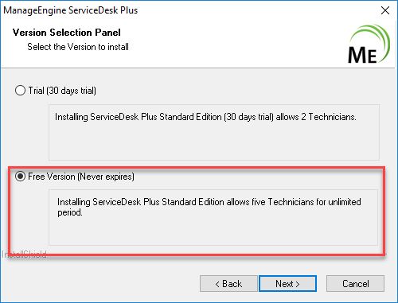
Task: Click the Trial edition description box
Action: coord(214,132)
